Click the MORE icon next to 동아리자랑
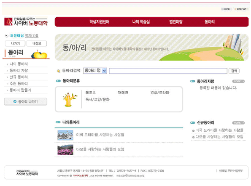The height and width of the screenshot is (186, 251). coord(238,81)
